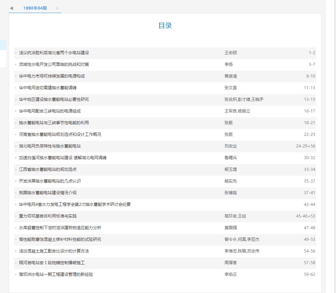Viewport: 336px width, 293px height.
Task: Open article 高性能耐磨蚀混凝土修补材料性能的试验研究
Action: pos(60,239)
